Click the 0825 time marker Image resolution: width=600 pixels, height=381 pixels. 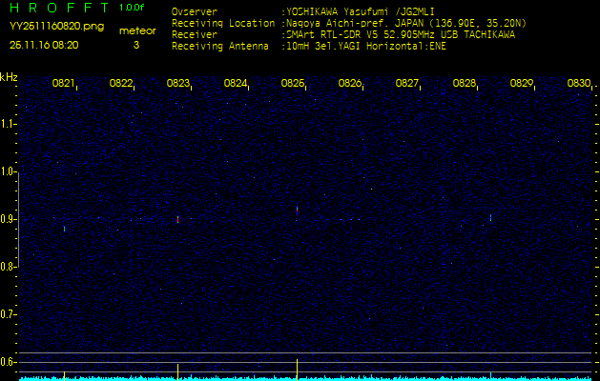(293, 84)
